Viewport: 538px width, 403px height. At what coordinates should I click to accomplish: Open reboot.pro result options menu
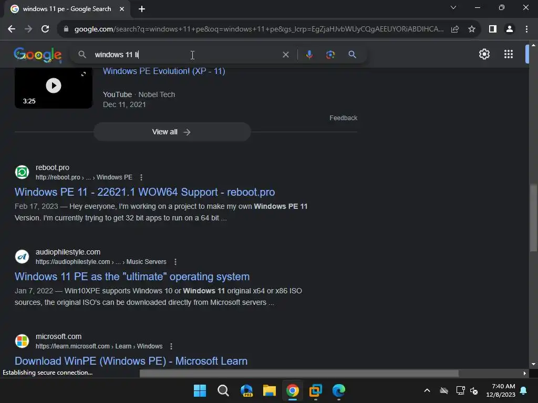coord(141,177)
